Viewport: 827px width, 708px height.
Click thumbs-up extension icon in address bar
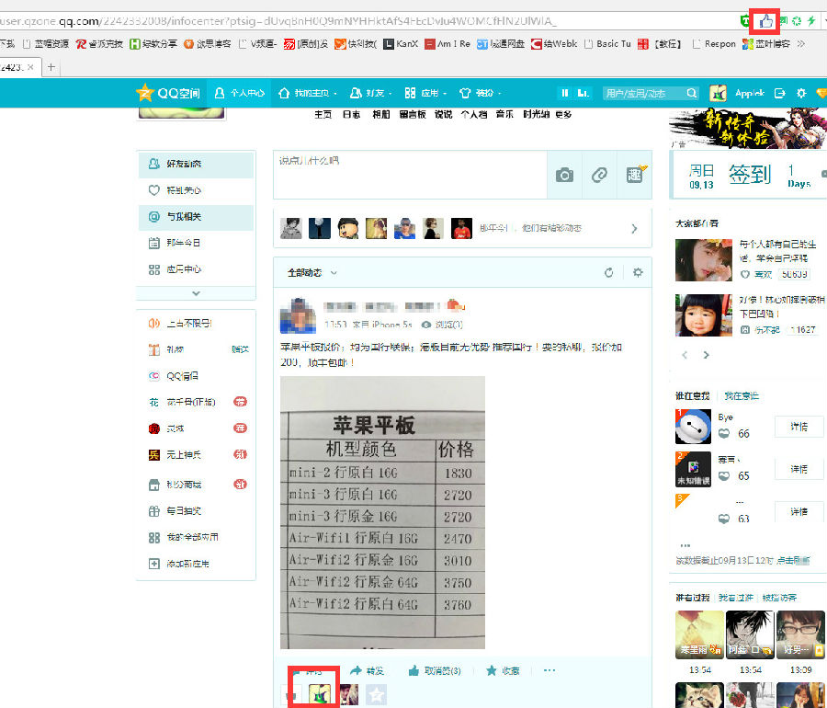coord(765,20)
